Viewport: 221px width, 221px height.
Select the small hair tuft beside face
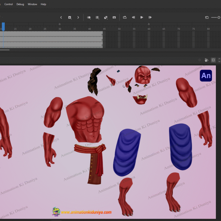[x=155, y=70]
